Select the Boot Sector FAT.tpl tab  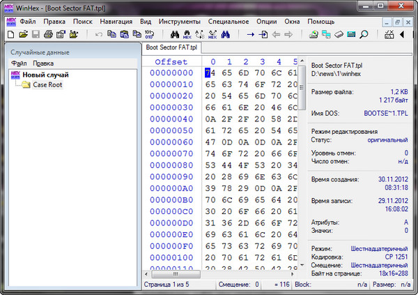pyautogui.click(x=171, y=48)
